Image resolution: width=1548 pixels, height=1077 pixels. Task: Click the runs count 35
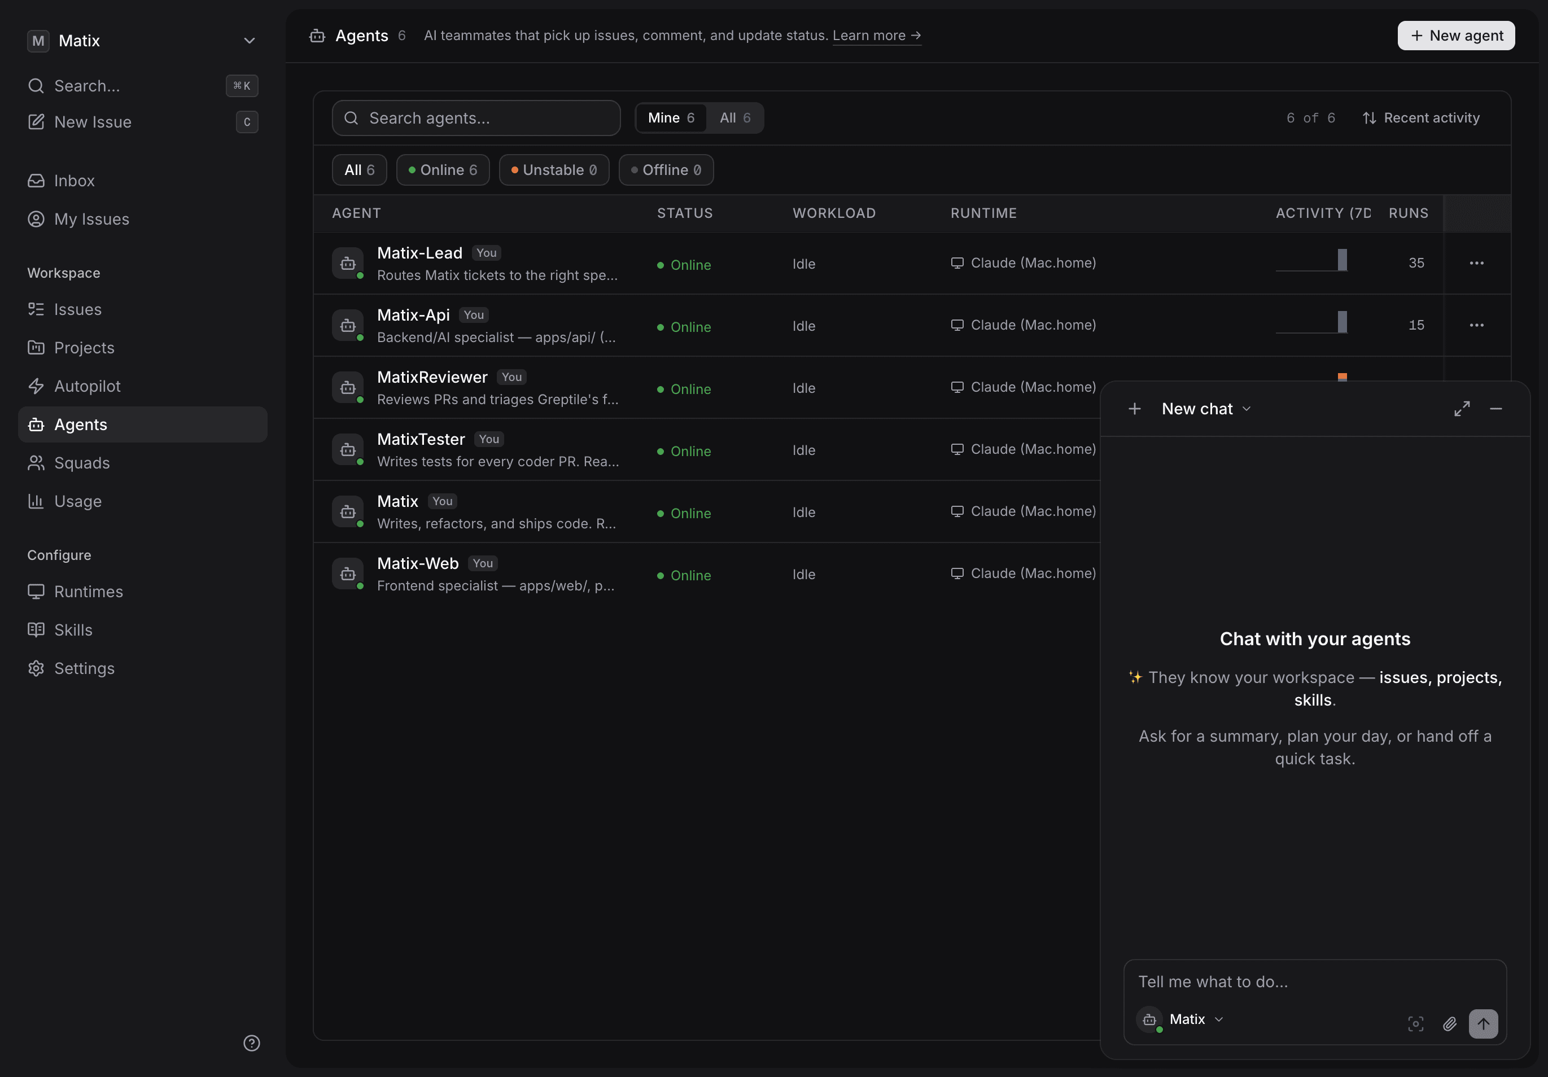[x=1416, y=263]
